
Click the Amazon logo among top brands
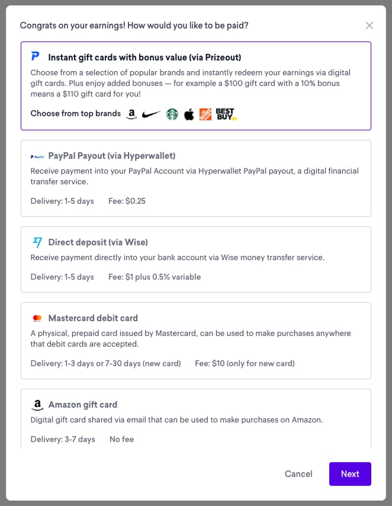click(131, 114)
